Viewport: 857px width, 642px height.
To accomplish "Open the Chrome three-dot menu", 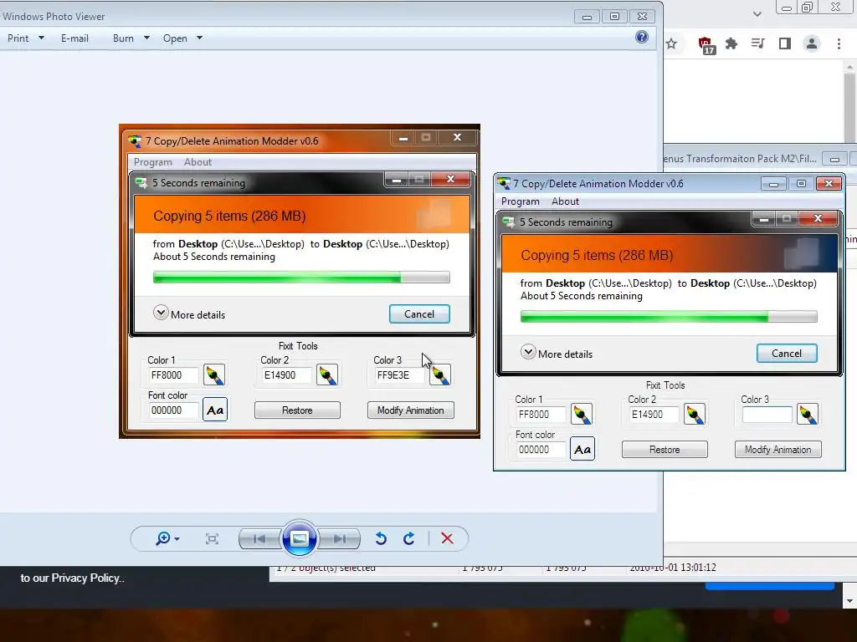I will (839, 43).
